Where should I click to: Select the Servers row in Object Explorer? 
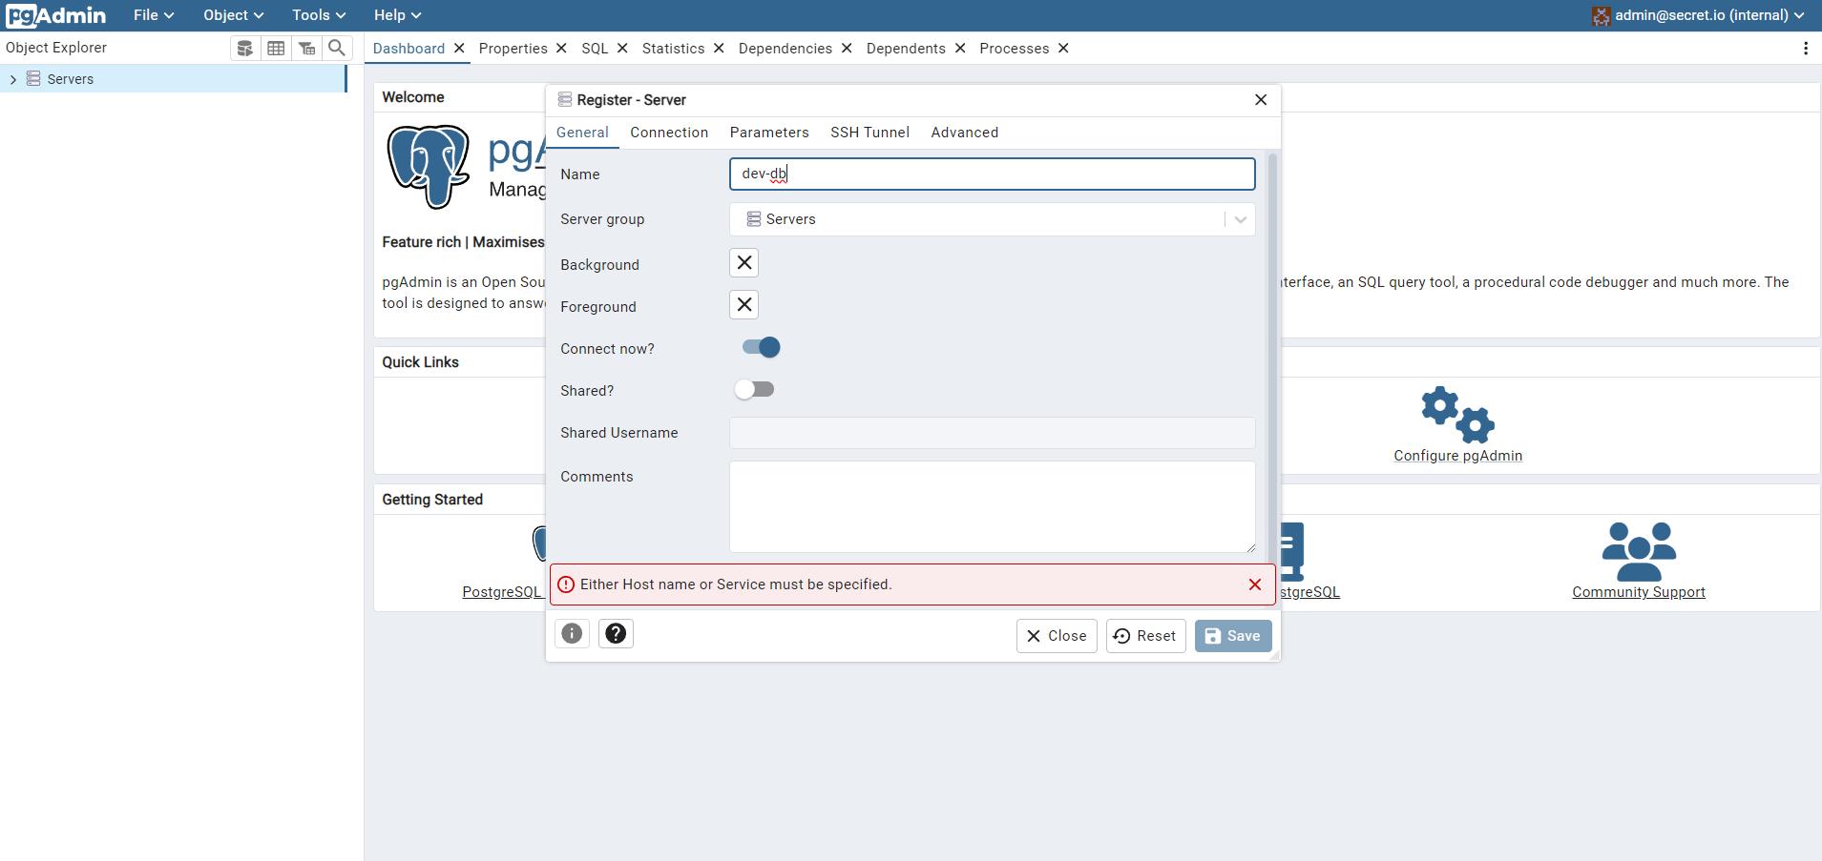click(x=173, y=79)
